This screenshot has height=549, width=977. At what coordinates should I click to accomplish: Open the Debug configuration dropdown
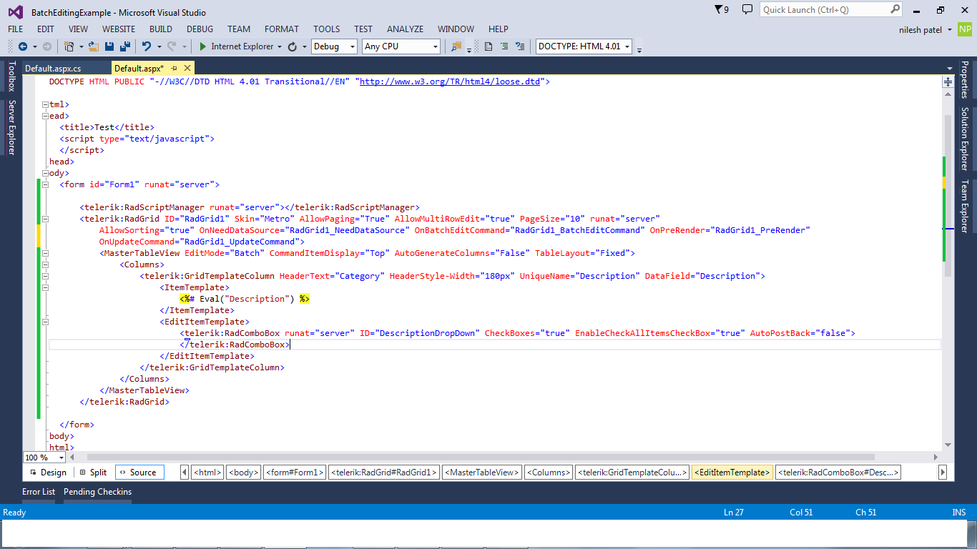click(x=334, y=46)
